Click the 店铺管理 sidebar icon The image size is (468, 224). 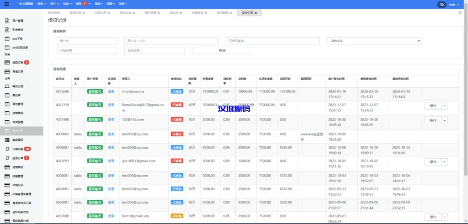tap(7, 176)
